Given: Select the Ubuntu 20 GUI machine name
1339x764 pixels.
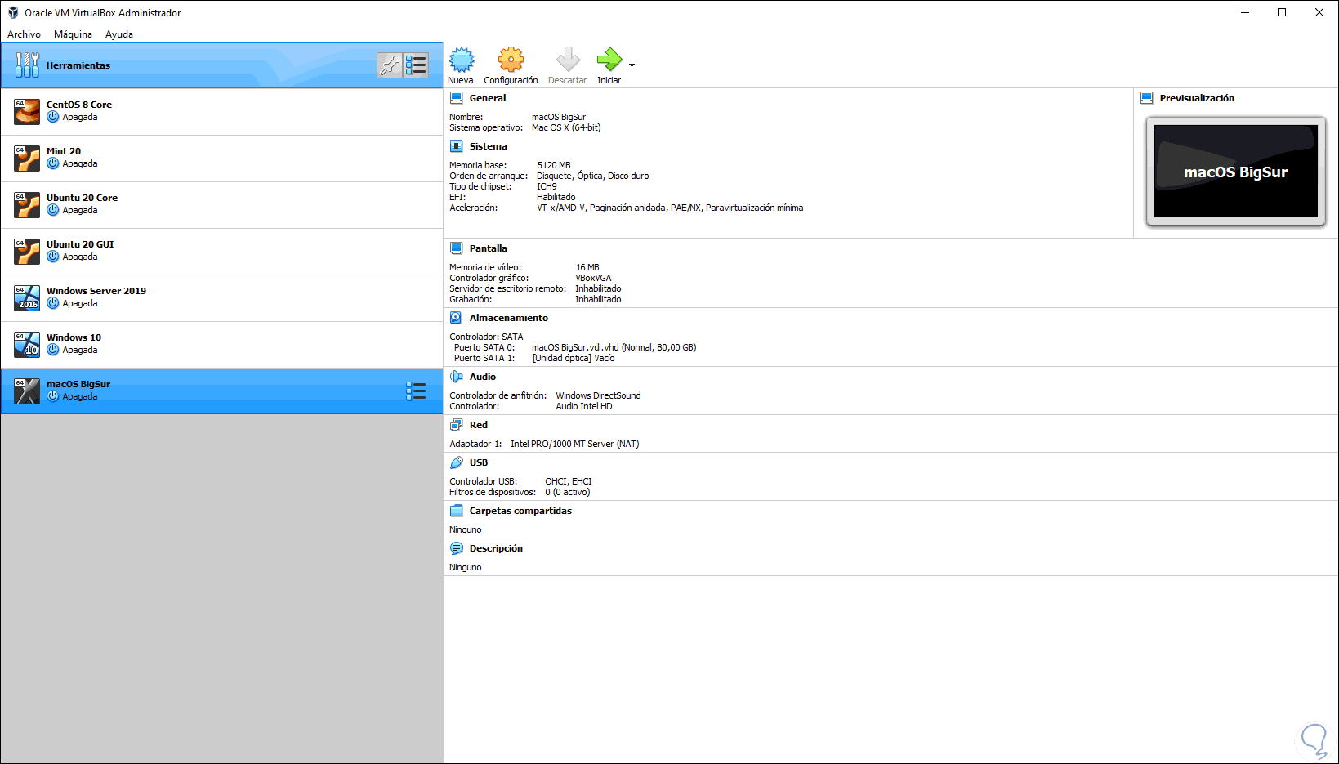Looking at the screenshot, I should click(80, 244).
